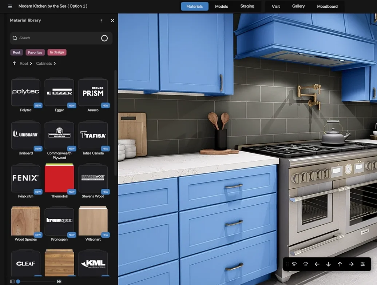The image size is (377, 285).
Task: Open the Uniboard material folder
Action: click(26, 136)
